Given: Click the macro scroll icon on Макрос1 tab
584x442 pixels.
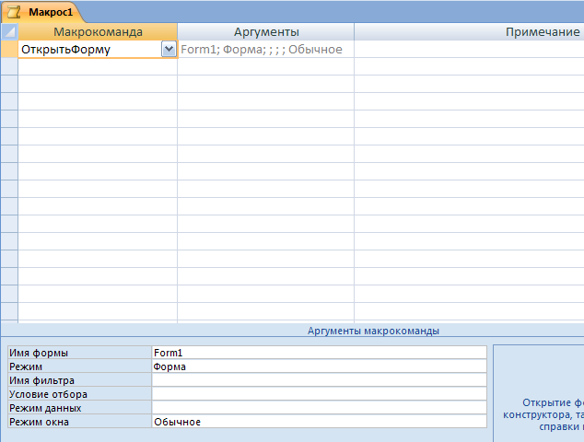Looking at the screenshot, I should click(14, 12).
